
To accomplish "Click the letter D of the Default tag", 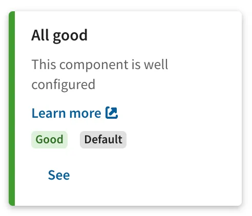I will [x=88, y=139].
